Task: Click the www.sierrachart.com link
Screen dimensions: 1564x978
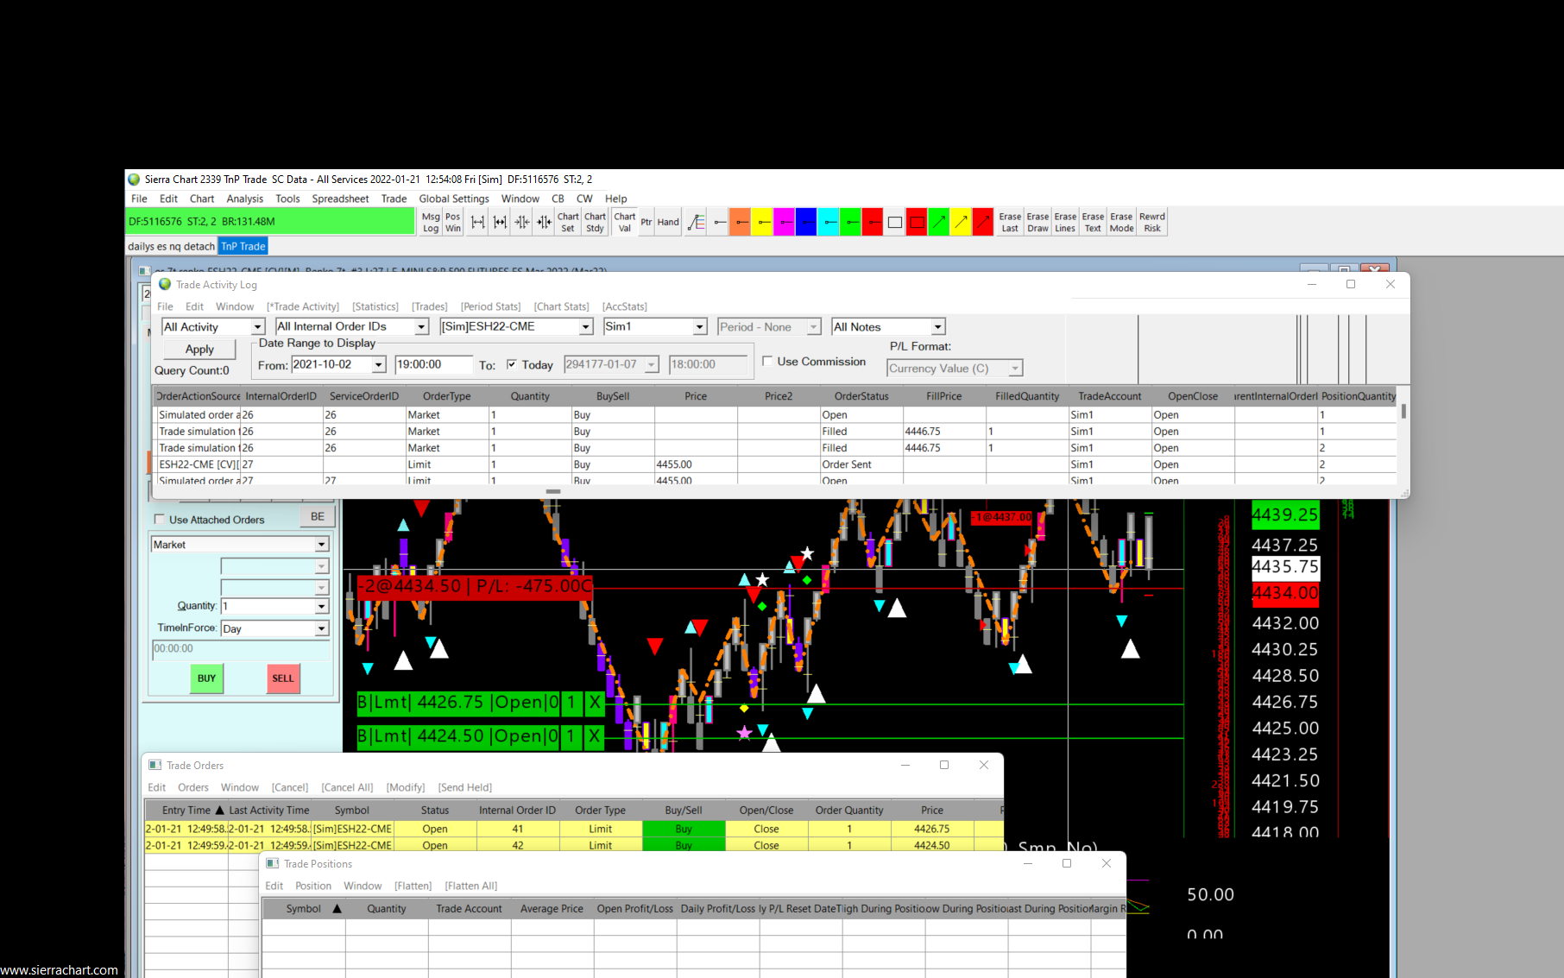Action: coord(60,970)
